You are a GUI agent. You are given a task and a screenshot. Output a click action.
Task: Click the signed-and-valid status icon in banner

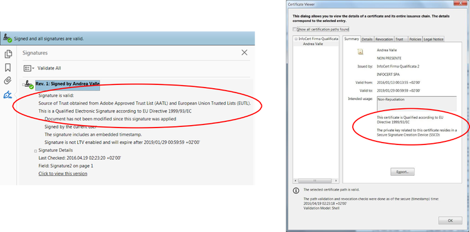click(7, 39)
